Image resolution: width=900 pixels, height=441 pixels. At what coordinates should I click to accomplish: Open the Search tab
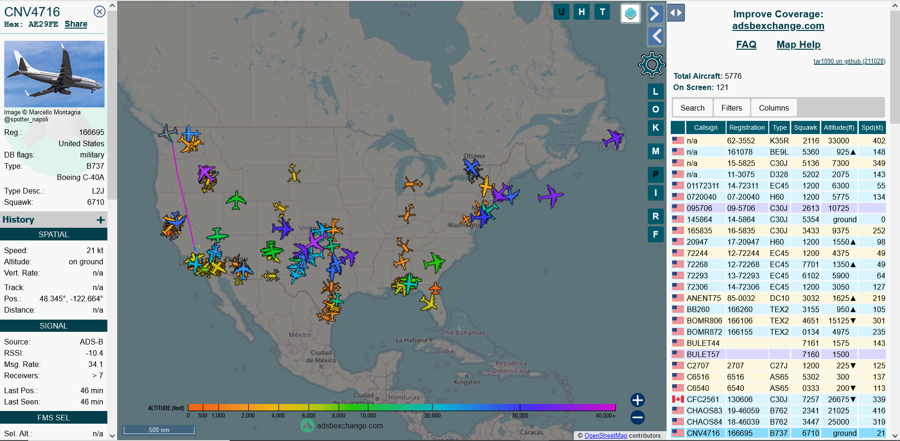[692, 108]
